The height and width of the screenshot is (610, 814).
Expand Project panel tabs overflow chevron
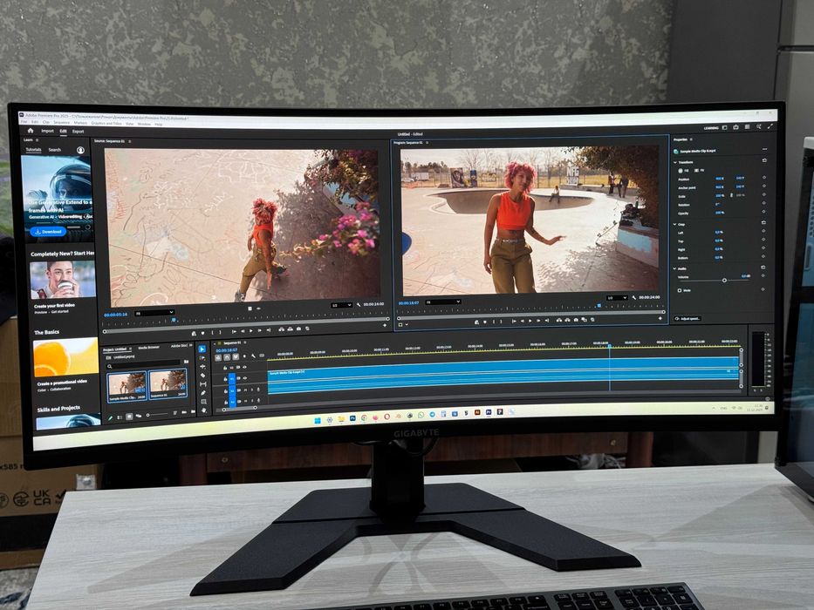[192, 345]
